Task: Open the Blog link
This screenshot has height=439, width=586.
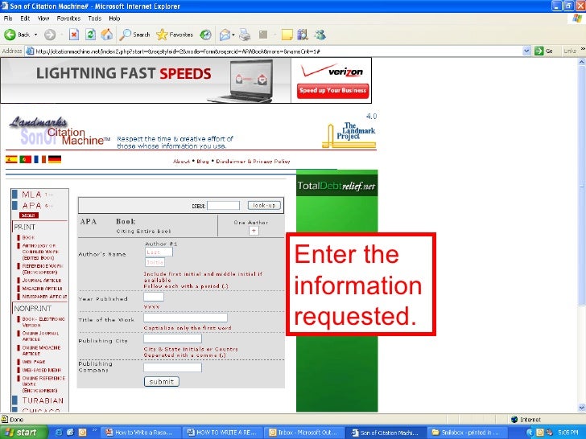Action: point(203,162)
